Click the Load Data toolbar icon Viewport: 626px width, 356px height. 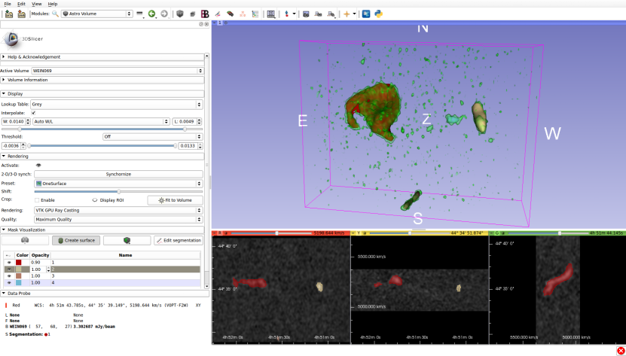9,14
